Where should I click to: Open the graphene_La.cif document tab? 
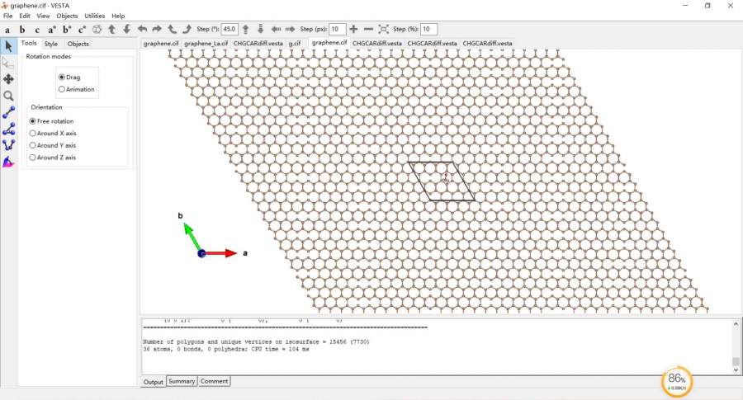click(x=205, y=43)
